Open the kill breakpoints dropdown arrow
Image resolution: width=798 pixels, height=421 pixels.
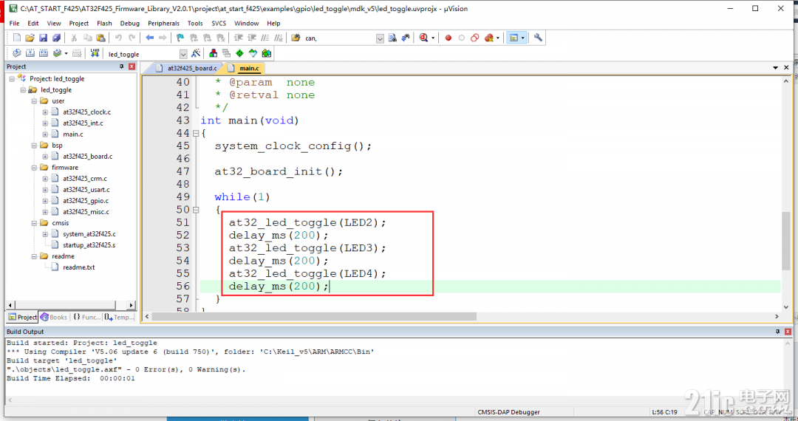pos(498,38)
